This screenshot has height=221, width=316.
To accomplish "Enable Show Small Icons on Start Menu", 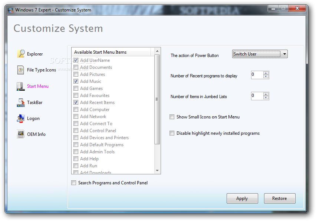I will pyautogui.click(x=172, y=117).
